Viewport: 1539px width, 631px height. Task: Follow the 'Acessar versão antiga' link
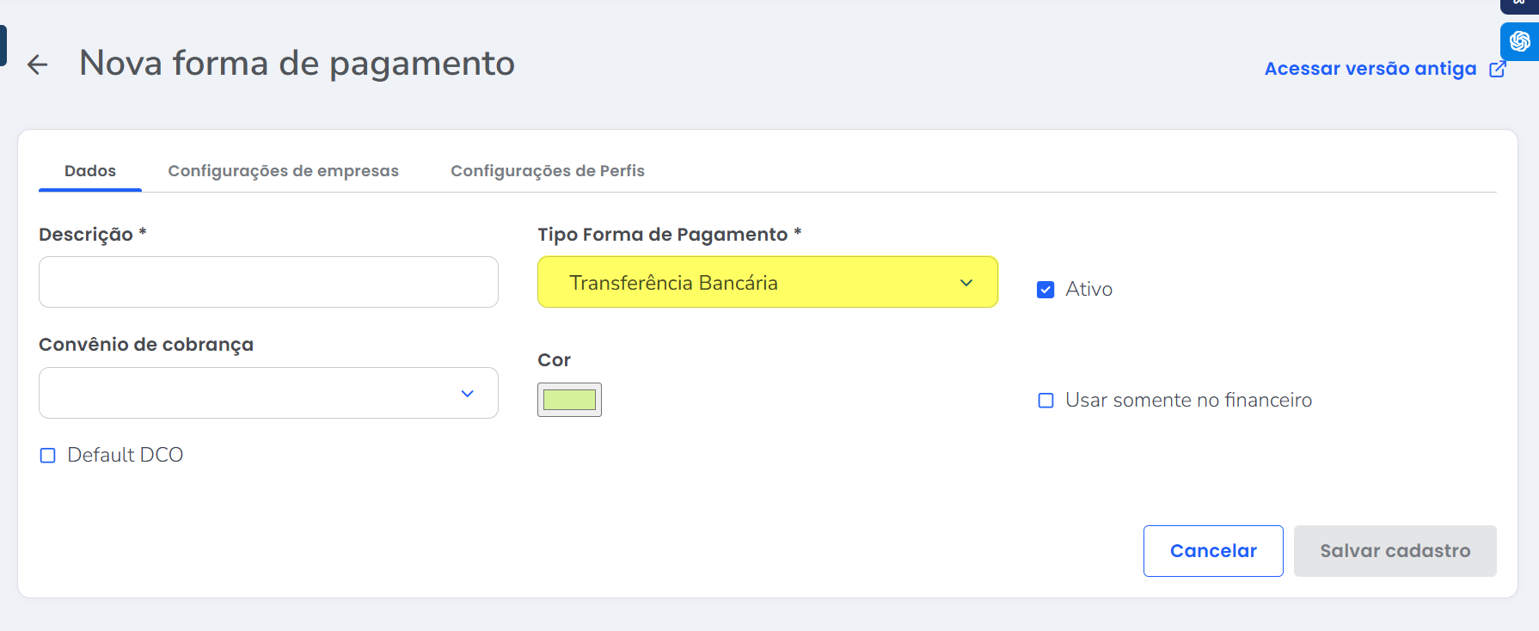pos(1370,69)
